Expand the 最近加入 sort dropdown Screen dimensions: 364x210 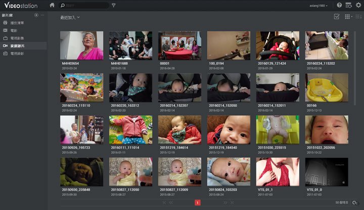[x=70, y=17]
